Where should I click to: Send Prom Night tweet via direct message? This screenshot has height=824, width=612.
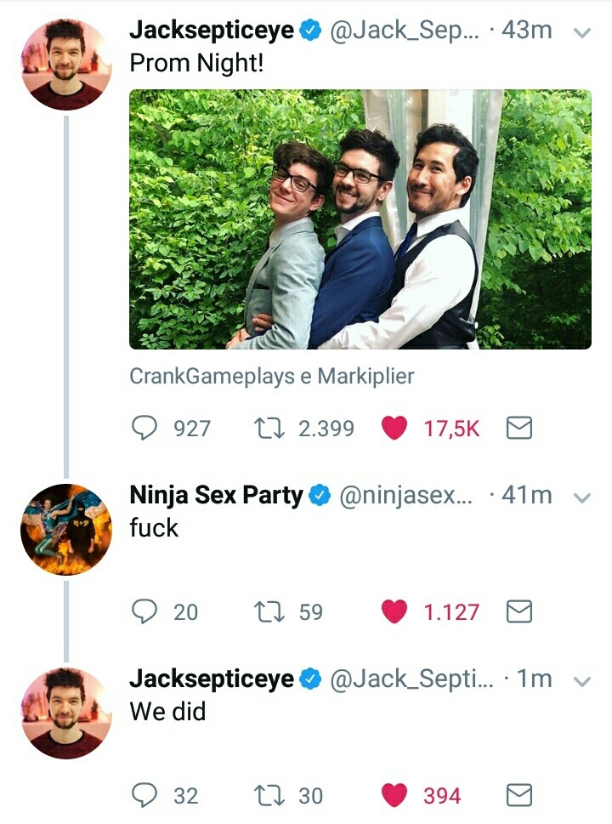[x=518, y=428]
